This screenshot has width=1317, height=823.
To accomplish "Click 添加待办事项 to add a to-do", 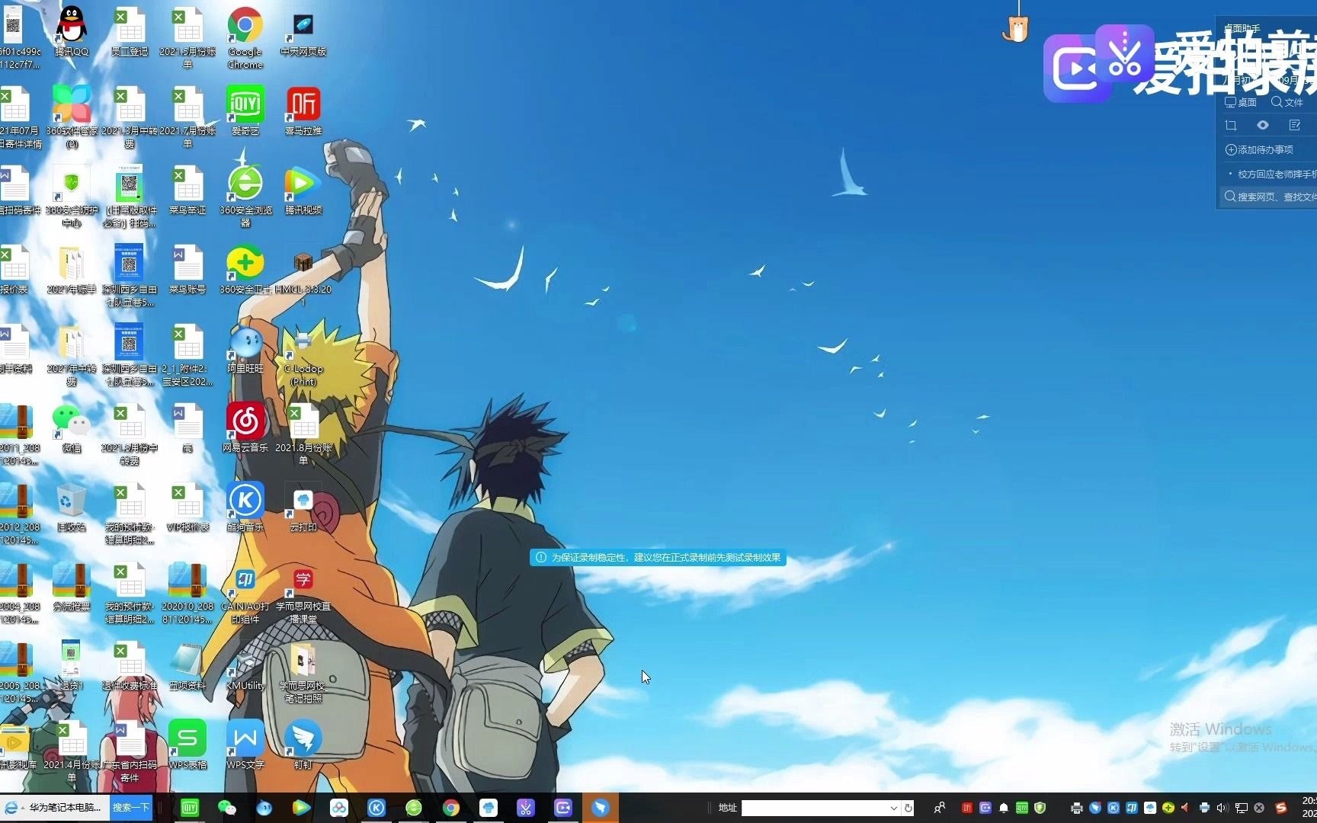I will (1259, 150).
